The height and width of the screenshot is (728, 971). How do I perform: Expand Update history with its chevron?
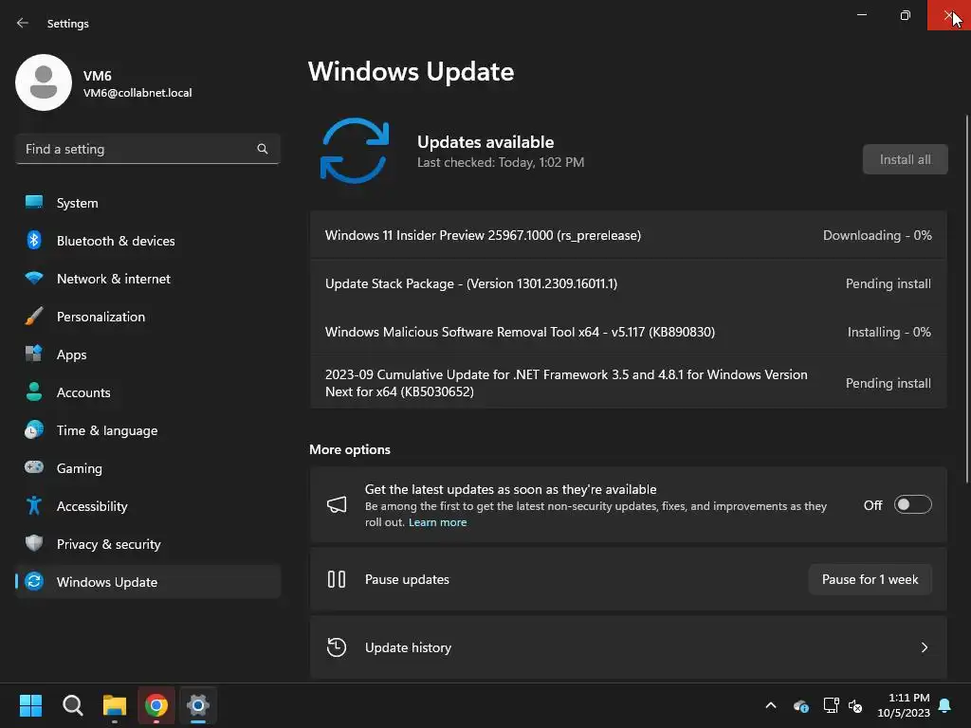(925, 647)
